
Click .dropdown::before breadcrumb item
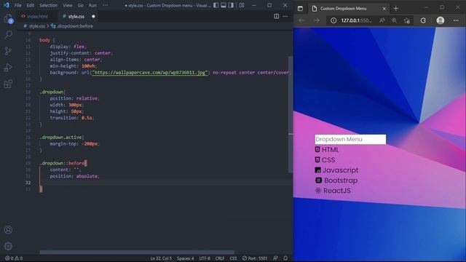click(75, 26)
